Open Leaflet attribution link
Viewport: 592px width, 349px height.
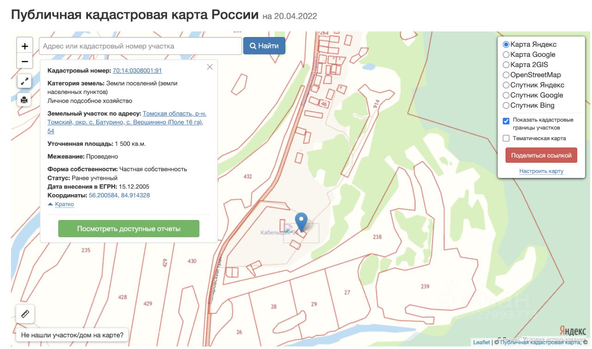pos(481,342)
